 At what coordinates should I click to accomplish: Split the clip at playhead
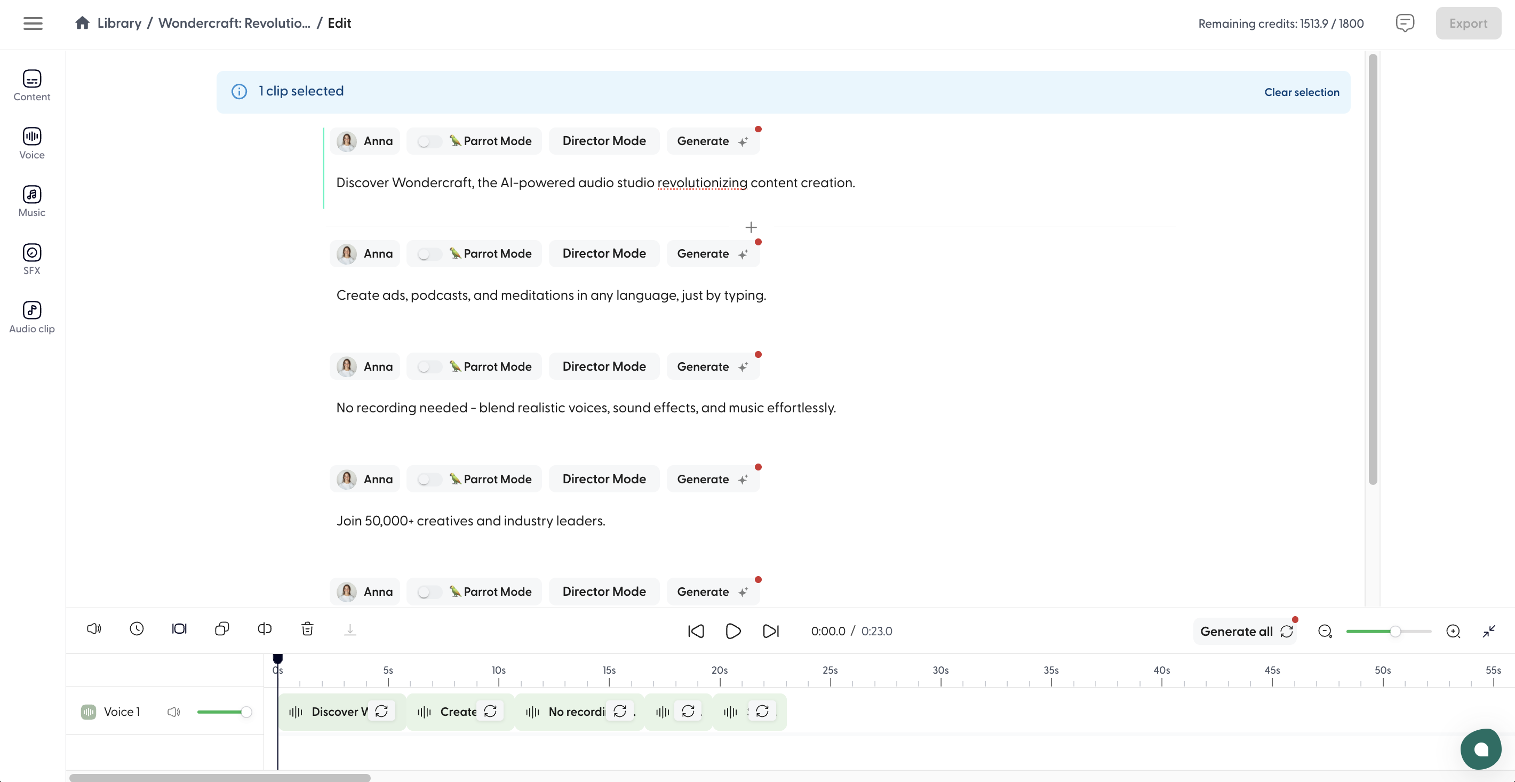pyautogui.click(x=265, y=629)
